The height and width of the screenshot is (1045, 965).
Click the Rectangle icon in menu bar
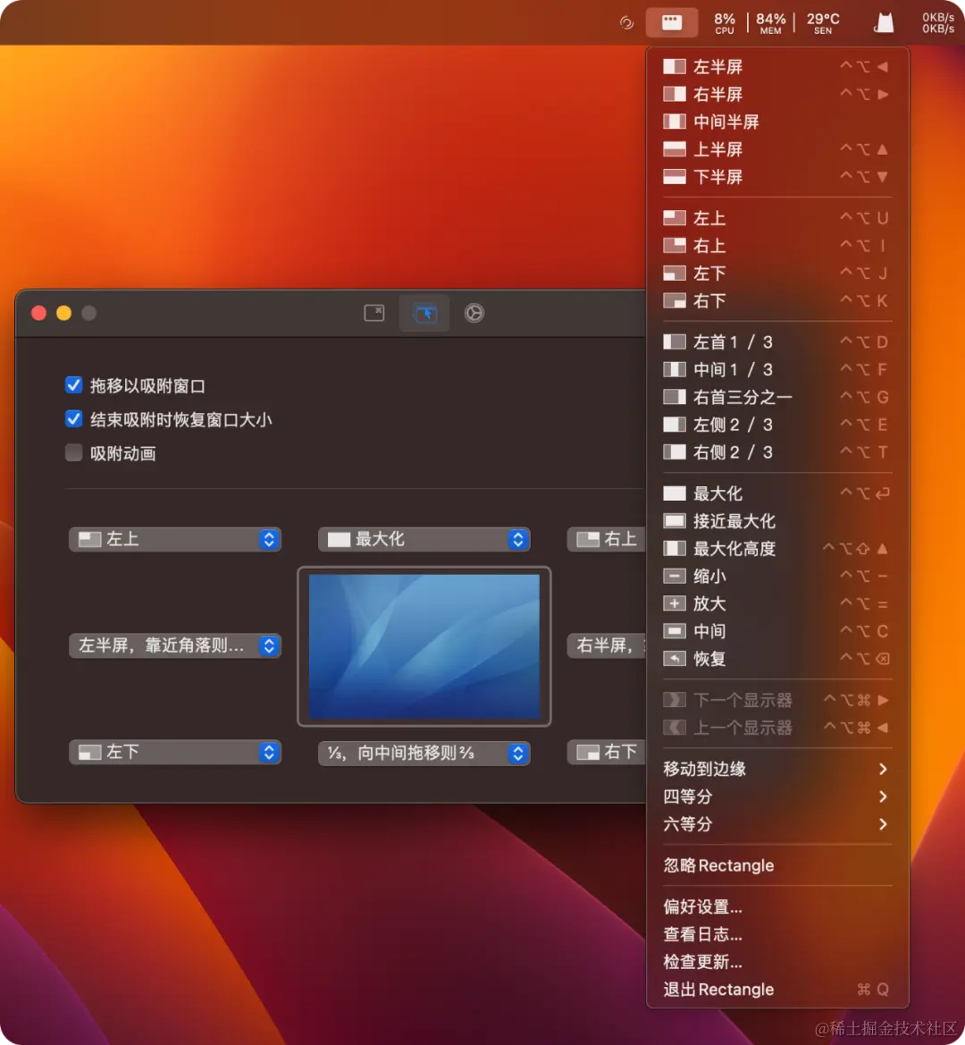pos(671,21)
